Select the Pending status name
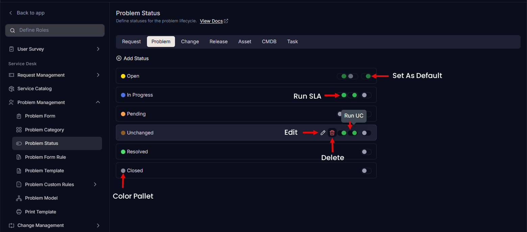The height and width of the screenshot is (232, 527). point(136,114)
